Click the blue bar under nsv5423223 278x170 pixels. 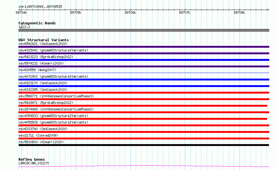(144, 60)
